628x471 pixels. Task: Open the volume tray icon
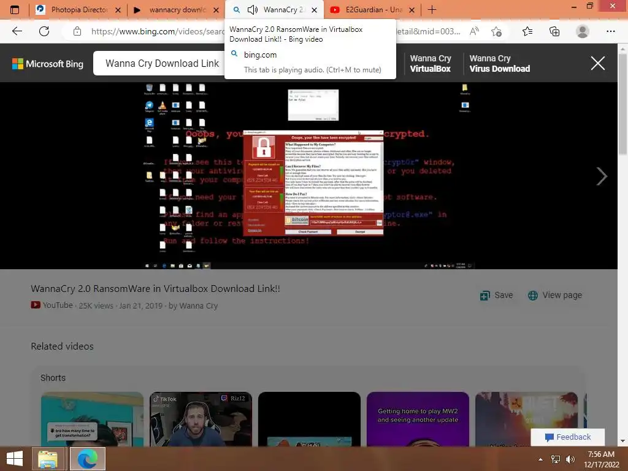[570, 459]
